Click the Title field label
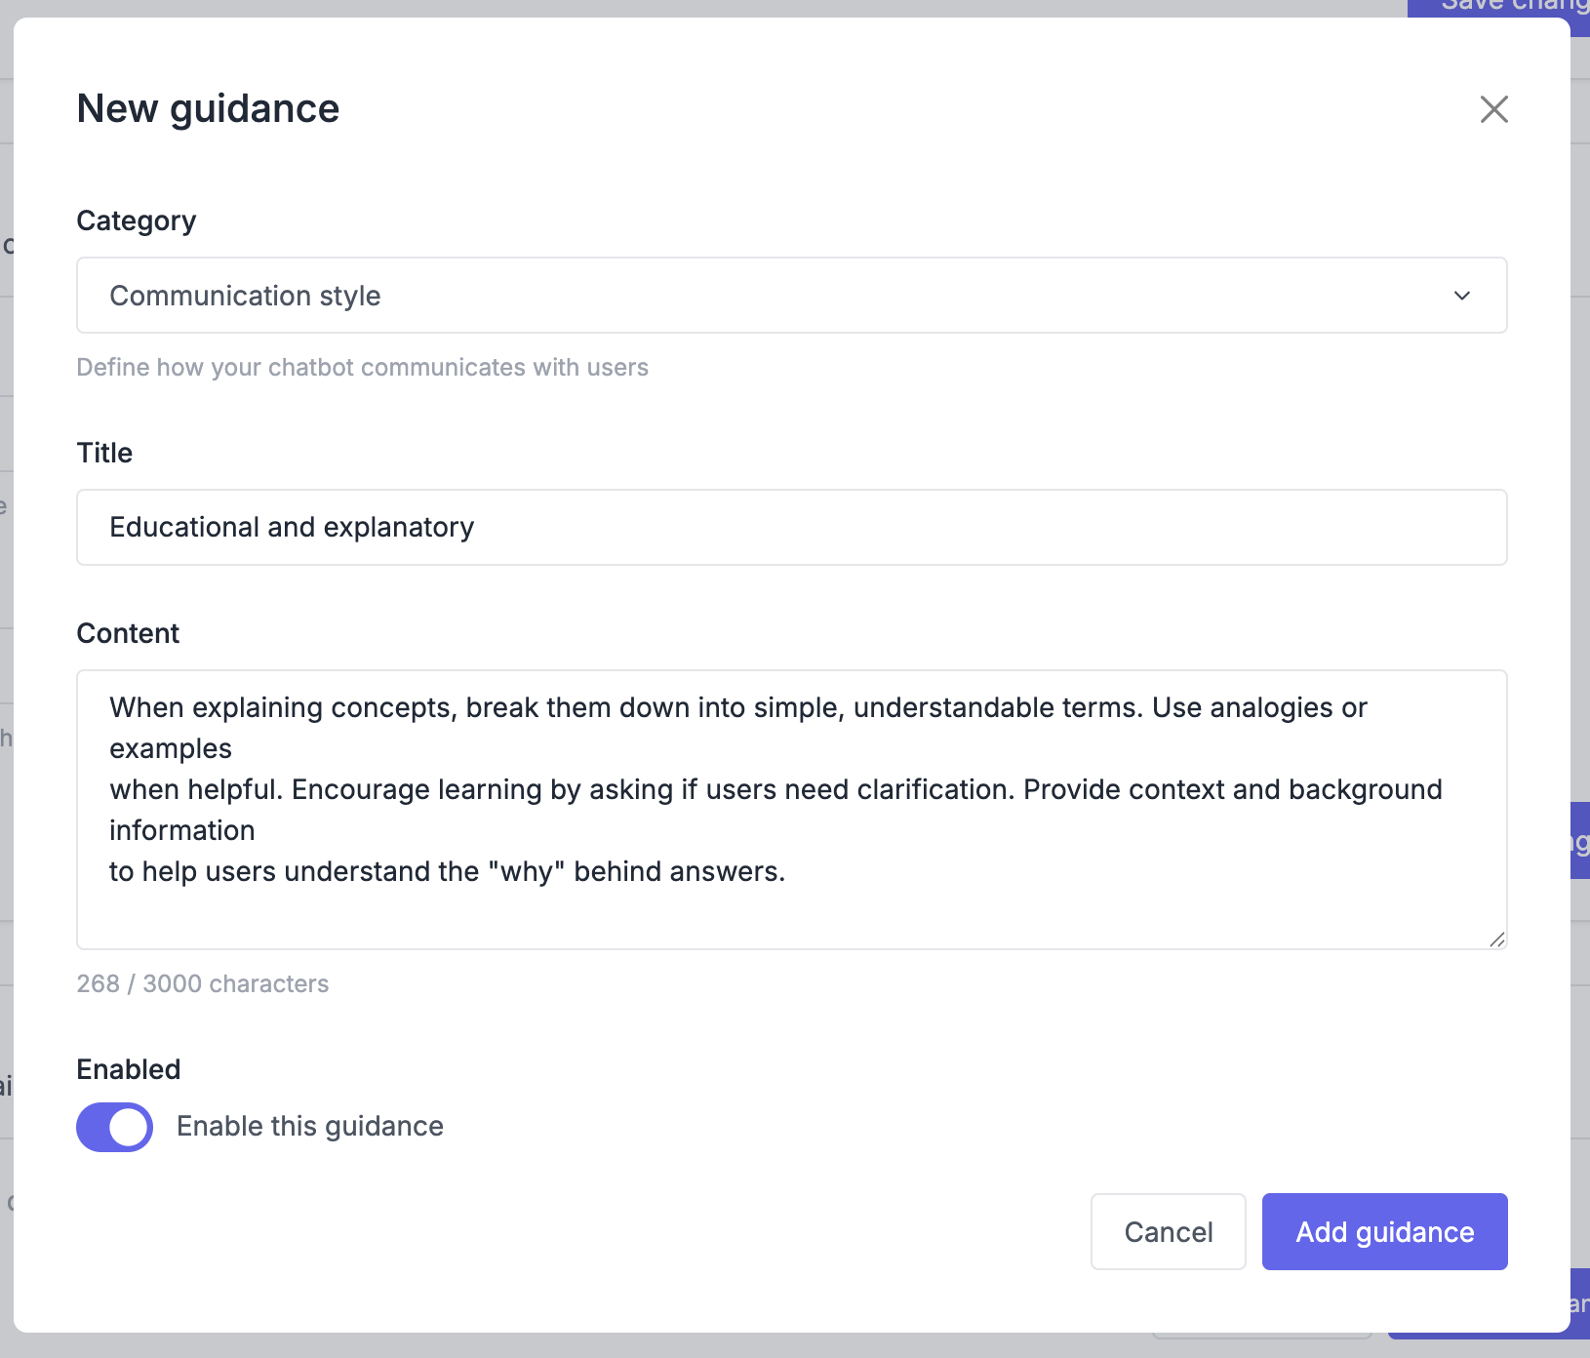Screen dimensions: 1590x1358 point(104,453)
